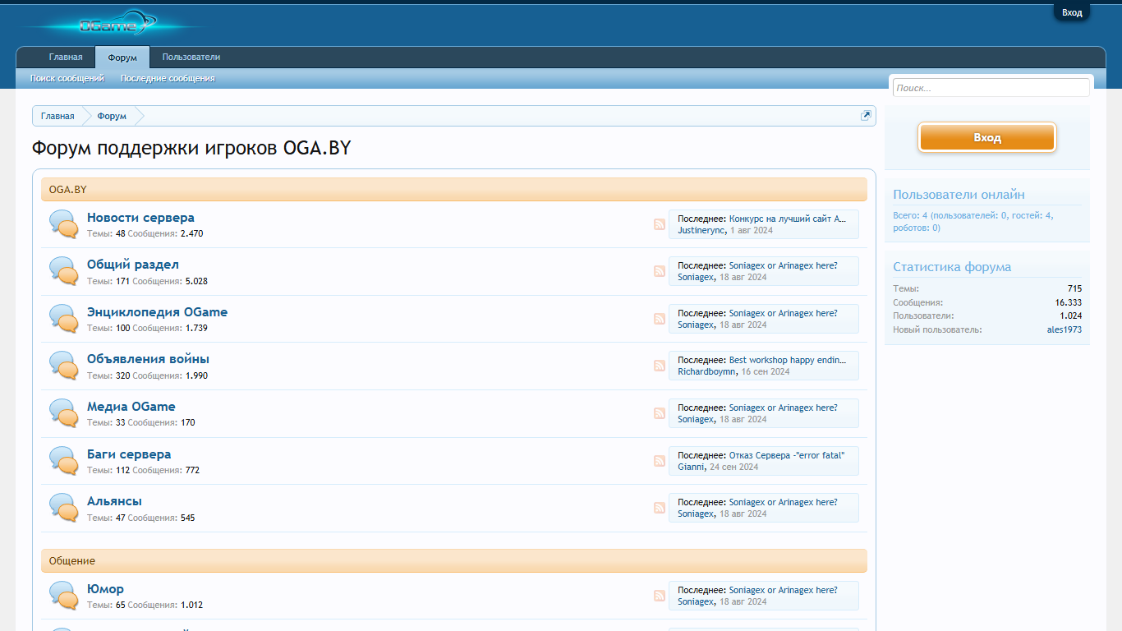This screenshot has width=1122, height=631.
Task: Open the Пользователи онлайн heading link
Action: (x=959, y=195)
